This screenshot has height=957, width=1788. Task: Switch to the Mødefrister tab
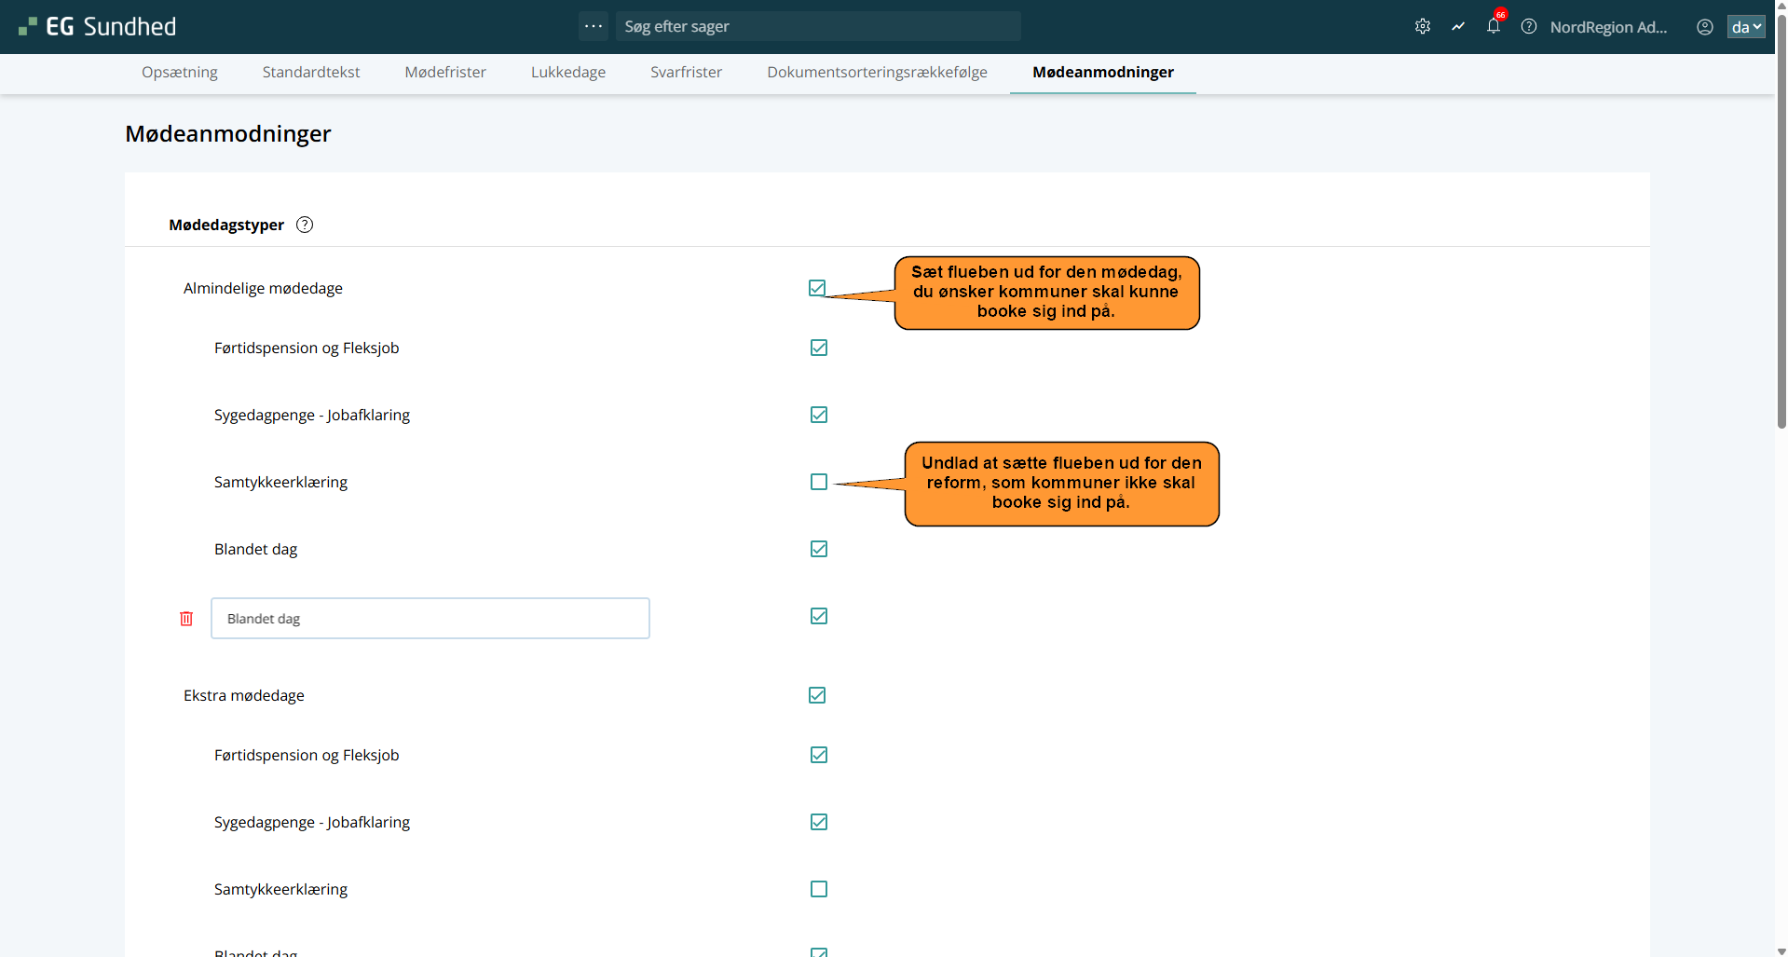click(445, 73)
